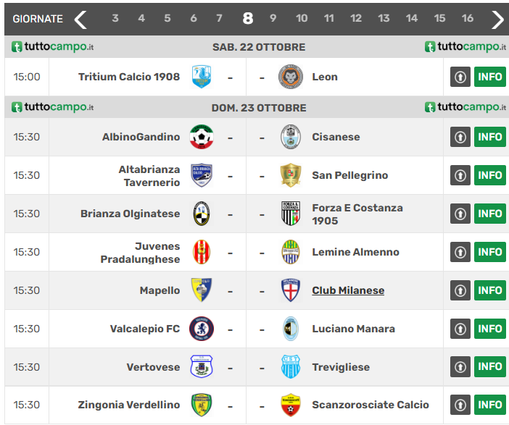509x425 pixels.
Task: Click the Valcalepio FC team crest
Action: tap(202, 329)
